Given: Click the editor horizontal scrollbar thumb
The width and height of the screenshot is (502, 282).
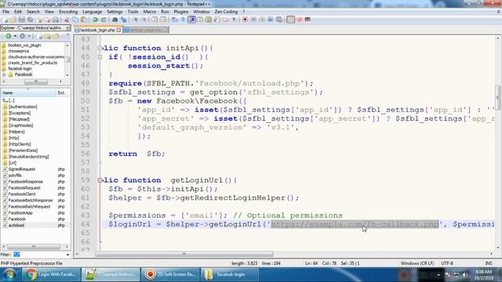Looking at the screenshot, I should click(184, 254).
